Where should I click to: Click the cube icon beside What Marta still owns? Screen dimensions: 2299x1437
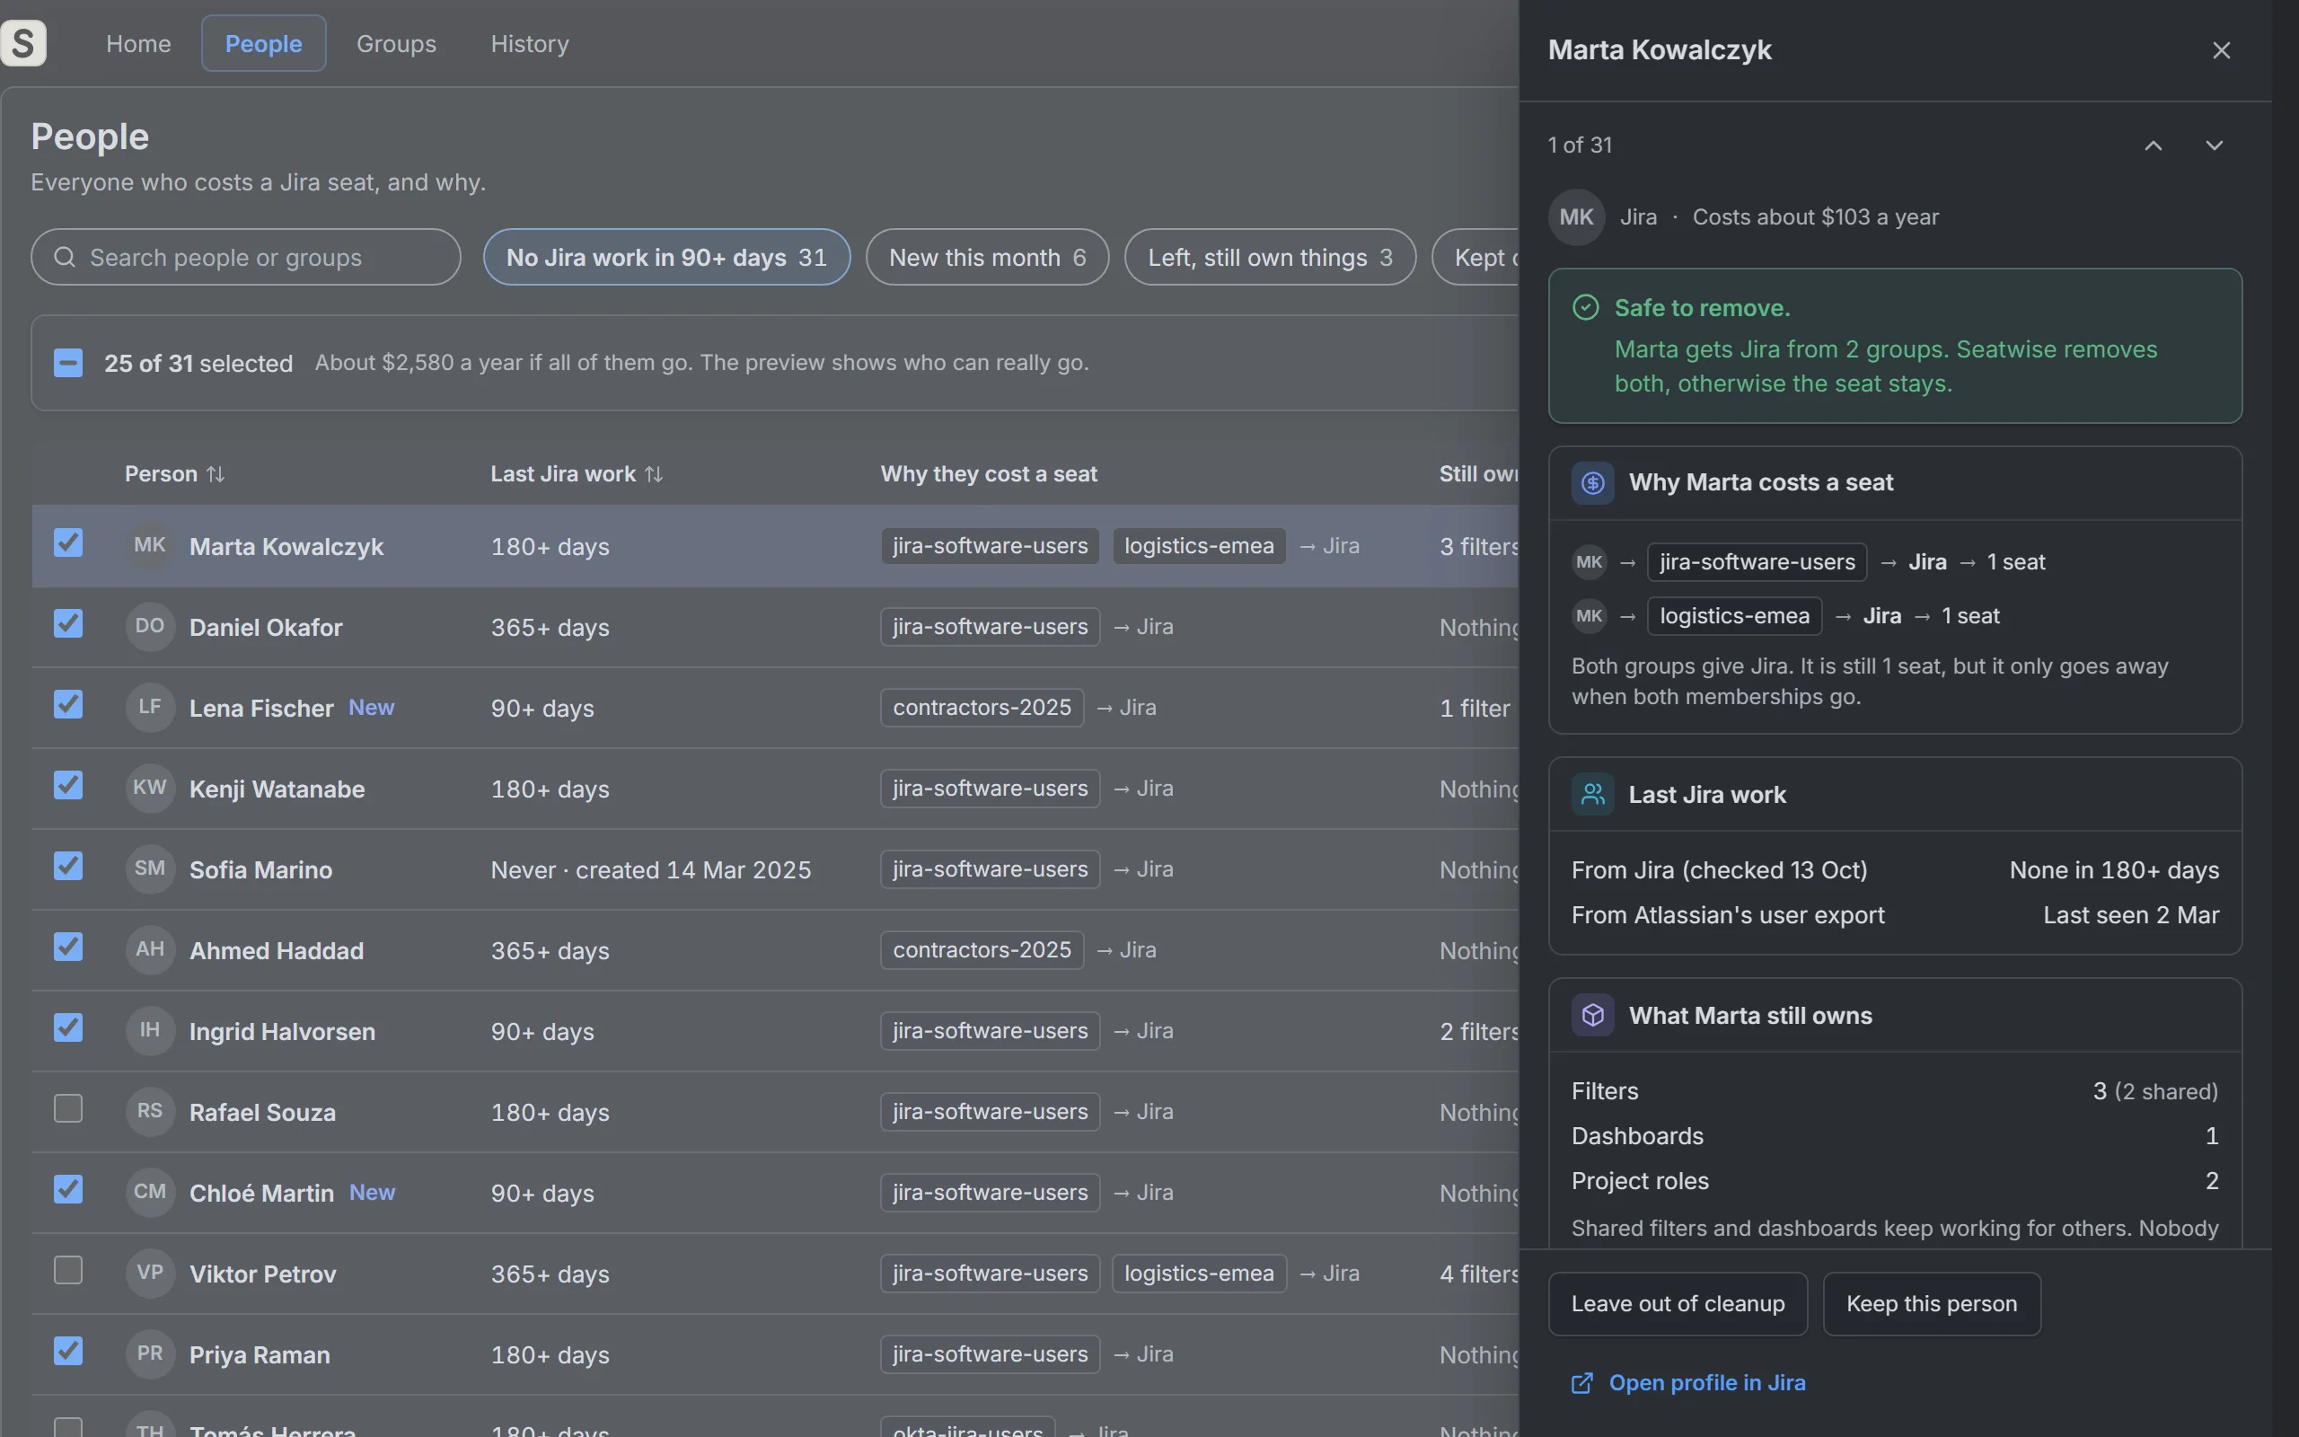coord(1593,1015)
